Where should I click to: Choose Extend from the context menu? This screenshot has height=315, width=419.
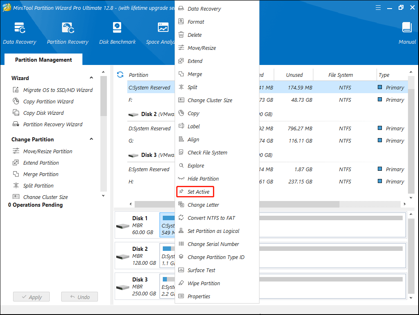click(195, 61)
